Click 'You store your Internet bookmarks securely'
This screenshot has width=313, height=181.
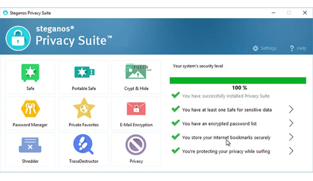coord(226,138)
